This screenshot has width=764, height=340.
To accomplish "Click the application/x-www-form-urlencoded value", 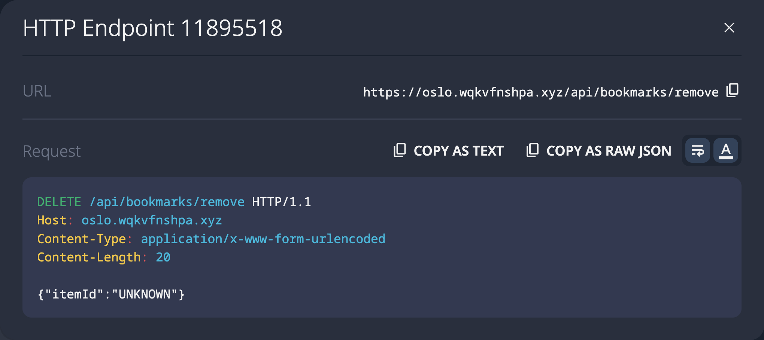I will coord(263,238).
